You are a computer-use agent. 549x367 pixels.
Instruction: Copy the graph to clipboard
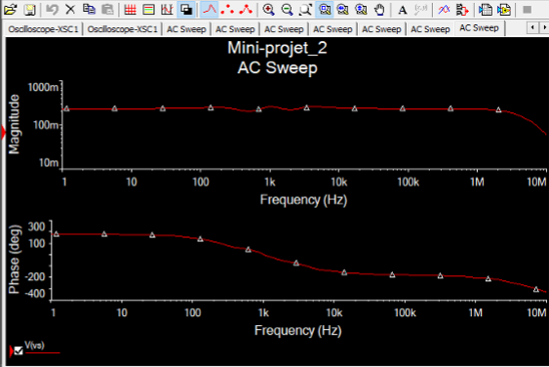pos(89,10)
